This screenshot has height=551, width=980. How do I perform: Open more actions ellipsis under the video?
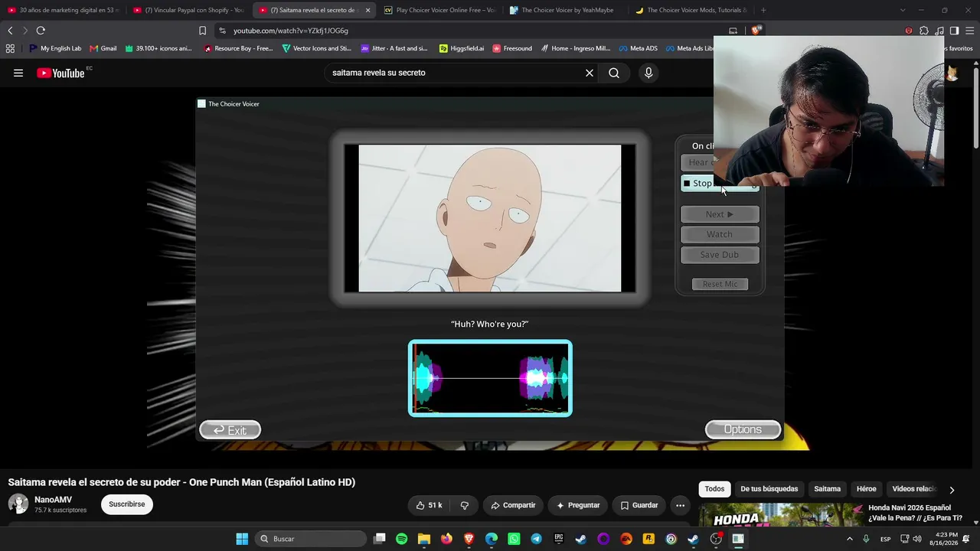[680, 505]
